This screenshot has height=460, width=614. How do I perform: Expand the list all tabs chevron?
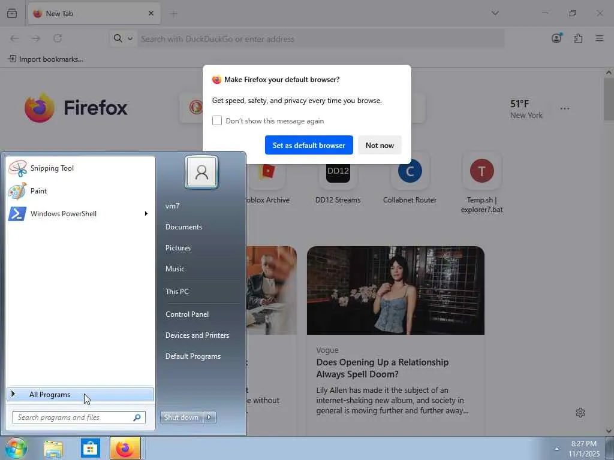pyautogui.click(x=495, y=13)
